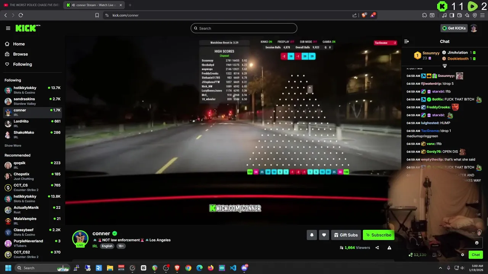The width and height of the screenshot is (488, 274).
Task: Click the Brave Shields icon
Action: (364, 15)
